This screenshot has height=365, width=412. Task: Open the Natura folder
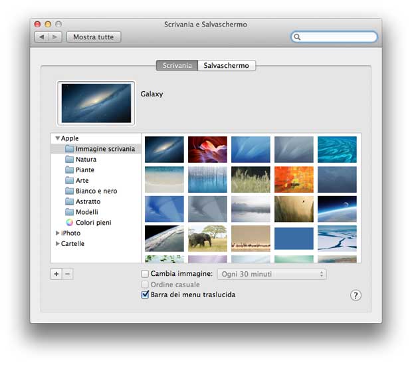tap(85, 160)
